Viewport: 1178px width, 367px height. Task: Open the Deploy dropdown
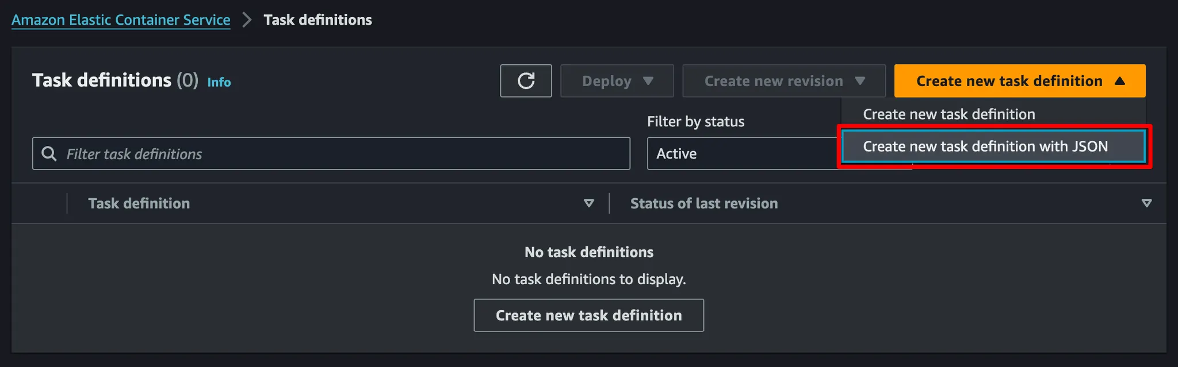617,81
